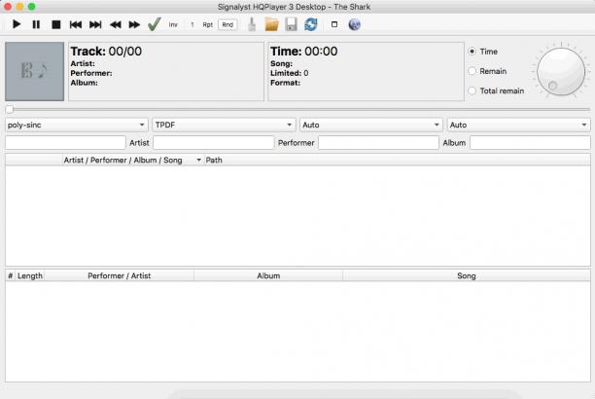Open the TPDF dither dropdown
The image size is (595, 399).
coord(224,125)
